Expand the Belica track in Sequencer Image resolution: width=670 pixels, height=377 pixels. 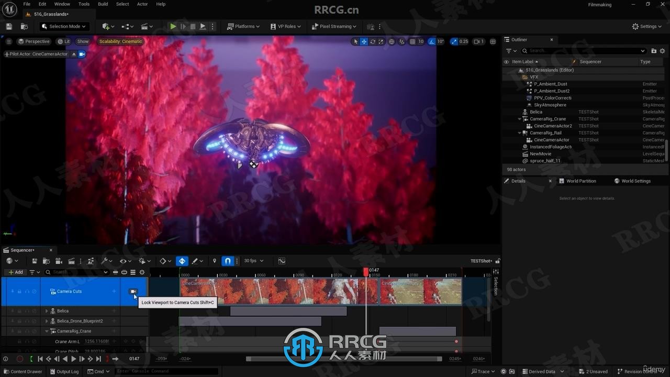click(x=47, y=311)
